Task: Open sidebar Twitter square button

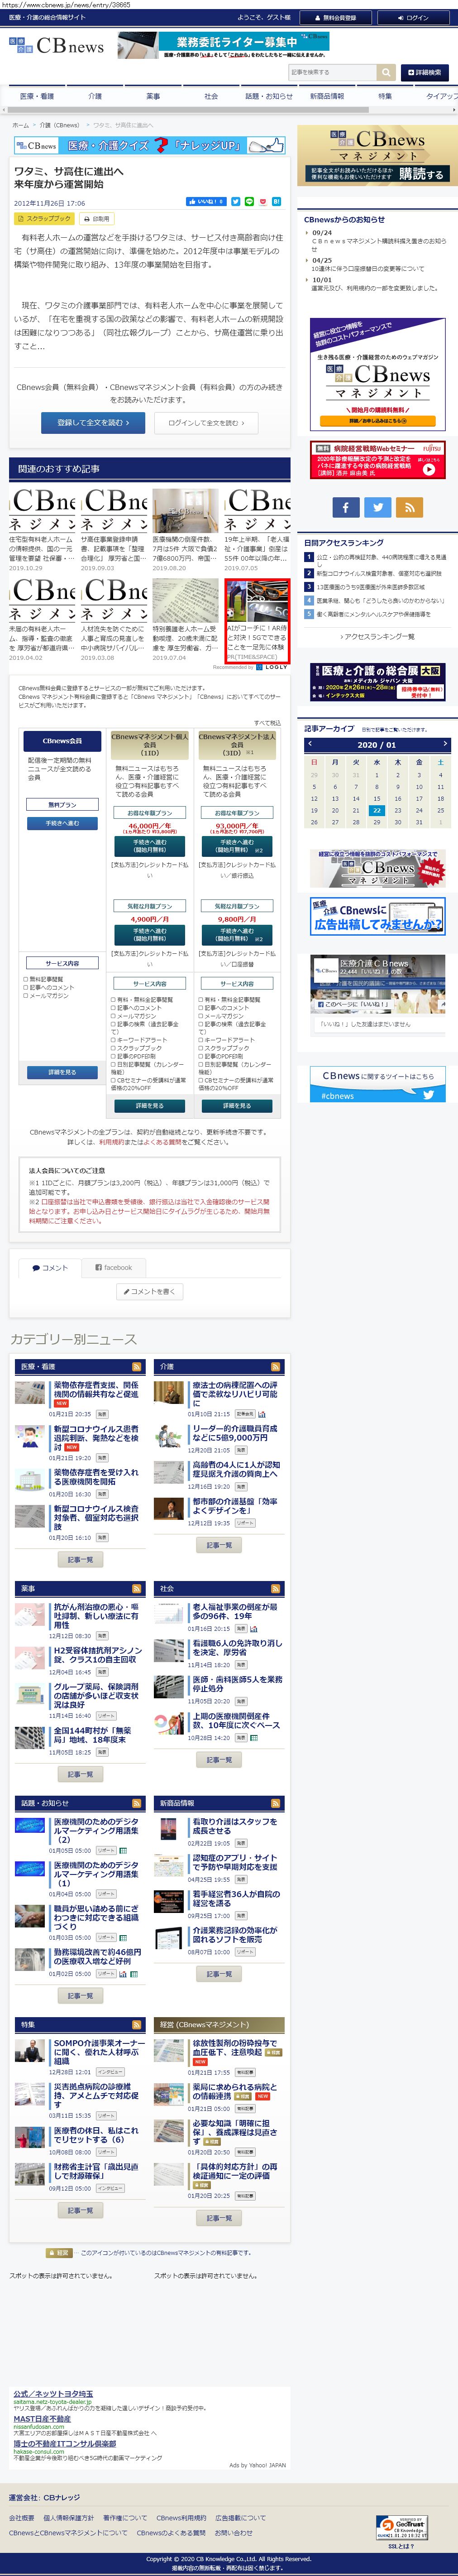Action: [x=377, y=507]
